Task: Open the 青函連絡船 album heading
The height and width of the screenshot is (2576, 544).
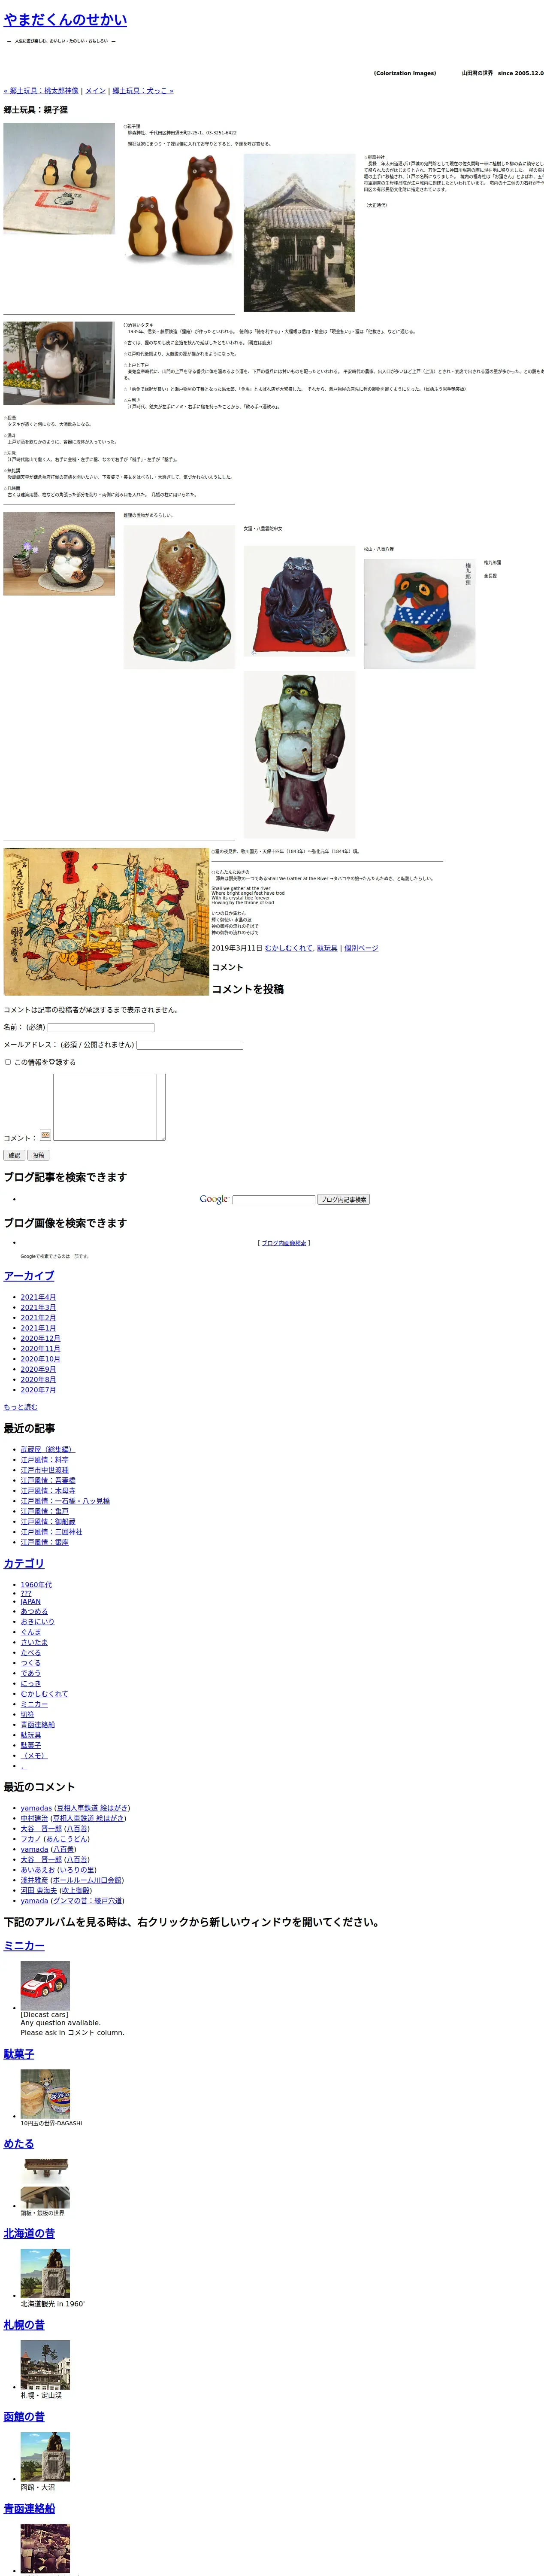Action: 29,2509
